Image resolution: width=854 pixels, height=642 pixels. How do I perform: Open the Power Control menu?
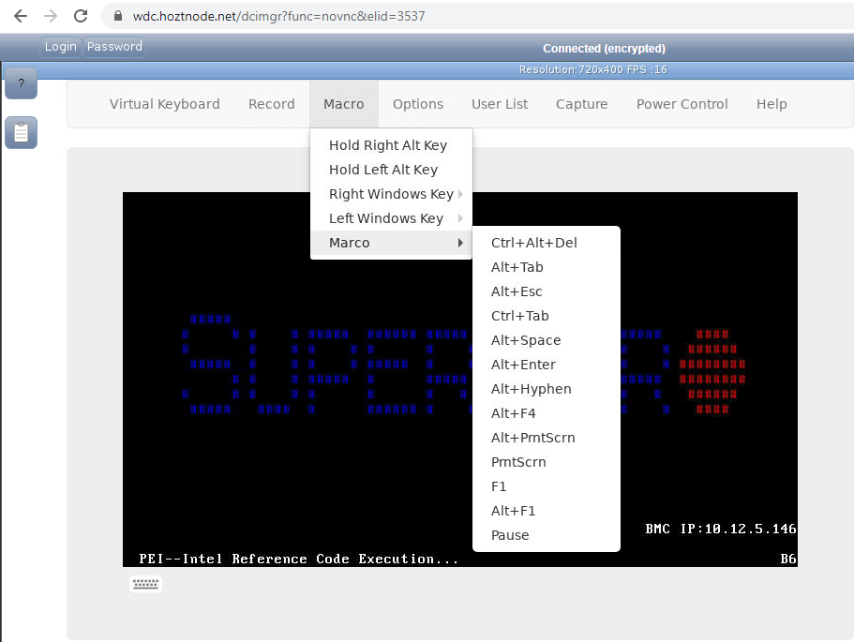coord(682,104)
